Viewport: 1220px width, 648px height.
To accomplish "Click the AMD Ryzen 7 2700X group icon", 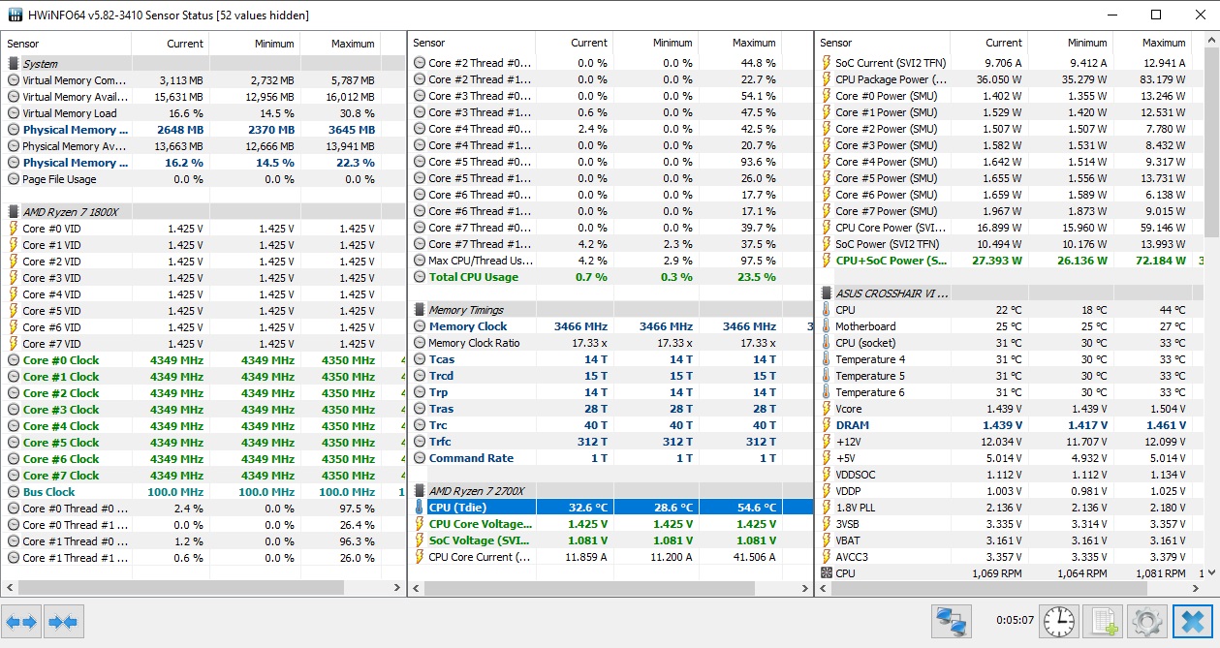I will pos(420,491).
